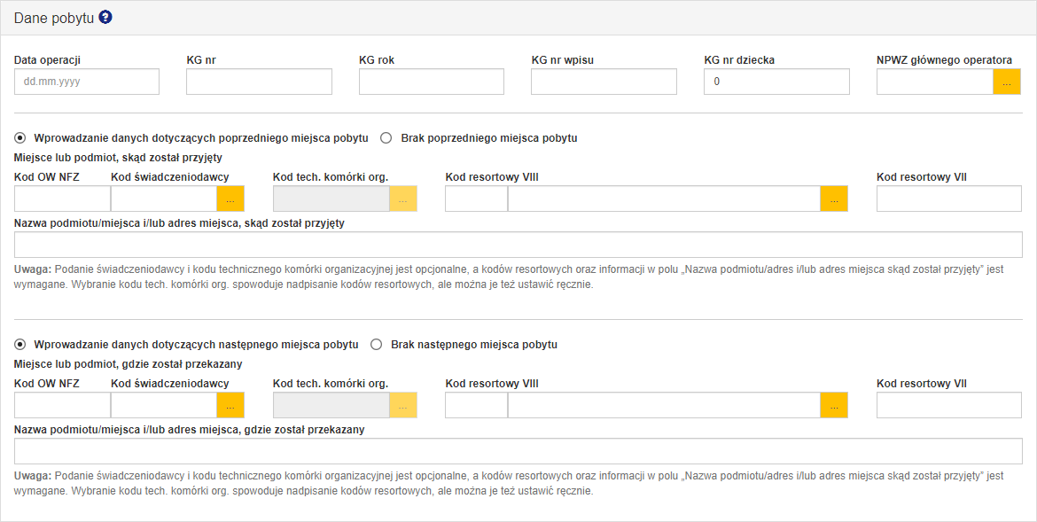Click the KG nr dziecka field
1037x522 pixels.
776,82
